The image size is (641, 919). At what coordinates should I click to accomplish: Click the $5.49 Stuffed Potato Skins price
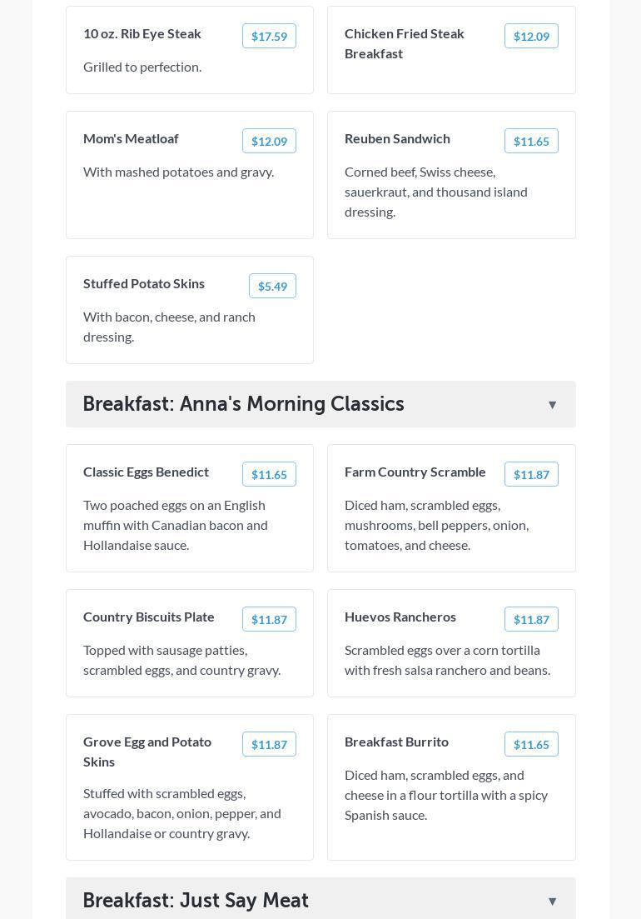(x=272, y=286)
